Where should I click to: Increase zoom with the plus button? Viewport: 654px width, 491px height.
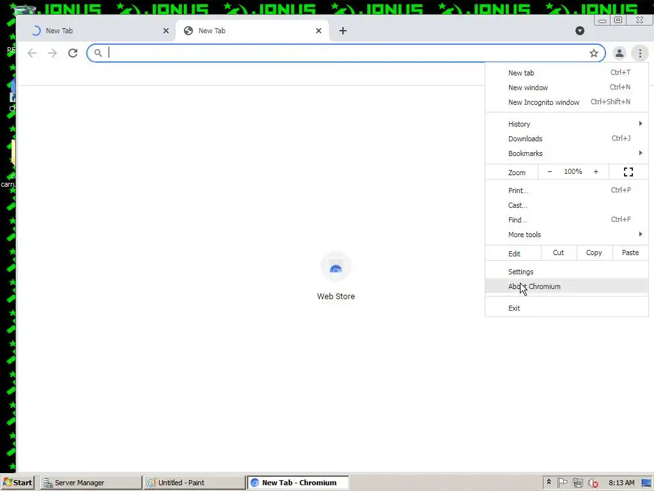coord(596,171)
